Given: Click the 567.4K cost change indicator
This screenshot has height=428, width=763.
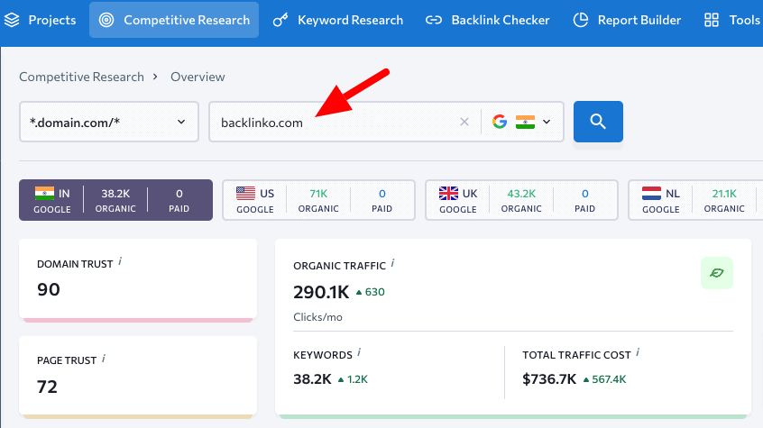Looking at the screenshot, I should click(x=605, y=379).
